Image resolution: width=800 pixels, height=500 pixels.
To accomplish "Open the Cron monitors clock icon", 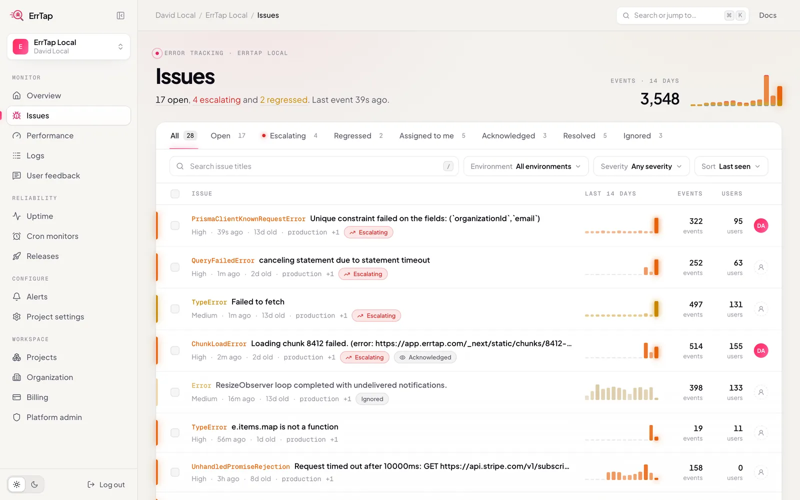I will [16, 236].
